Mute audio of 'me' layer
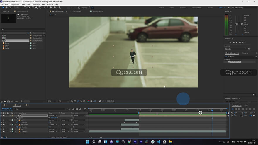258x145 pixels. pyautogui.click(x=4, y=129)
